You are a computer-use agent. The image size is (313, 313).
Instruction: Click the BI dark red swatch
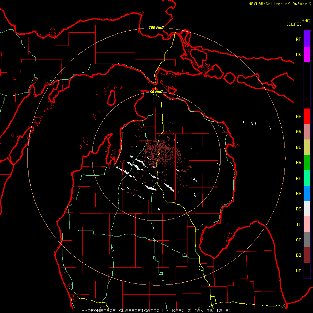click(x=307, y=255)
